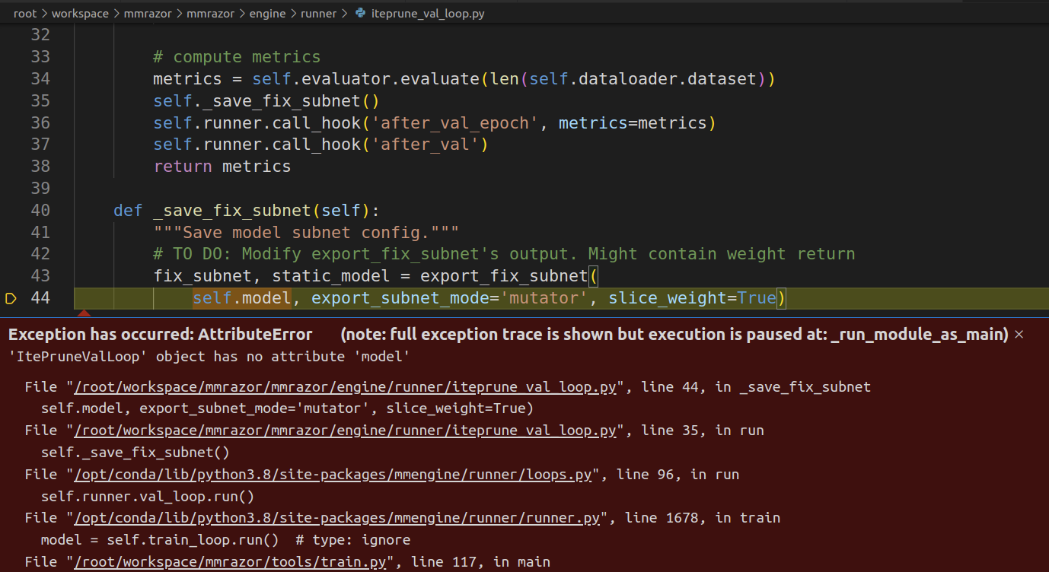
Task: Click the first mmrazor breadcrumb item
Action: pyautogui.click(x=148, y=13)
